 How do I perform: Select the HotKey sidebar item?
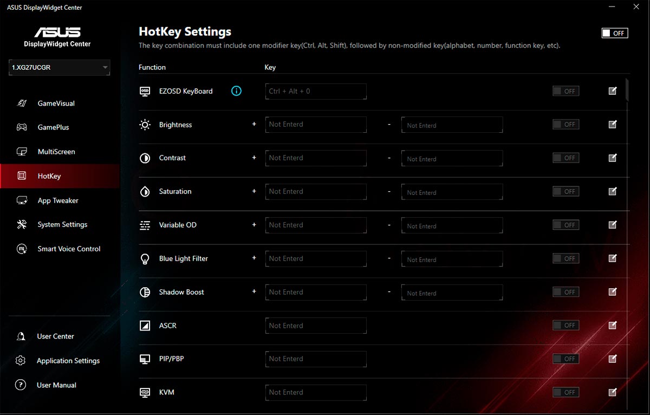click(60, 176)
